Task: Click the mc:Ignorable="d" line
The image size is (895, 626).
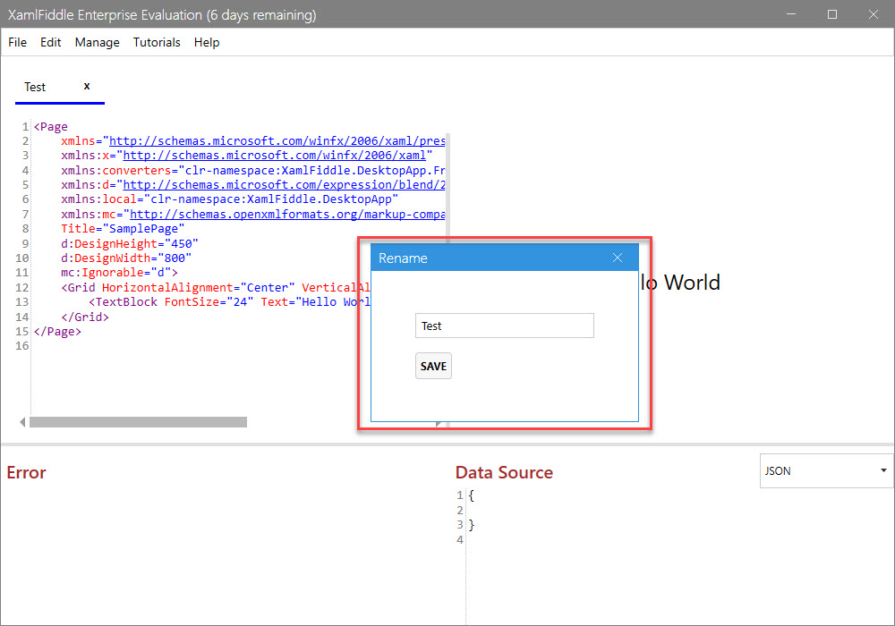Action: coord(119,273)
